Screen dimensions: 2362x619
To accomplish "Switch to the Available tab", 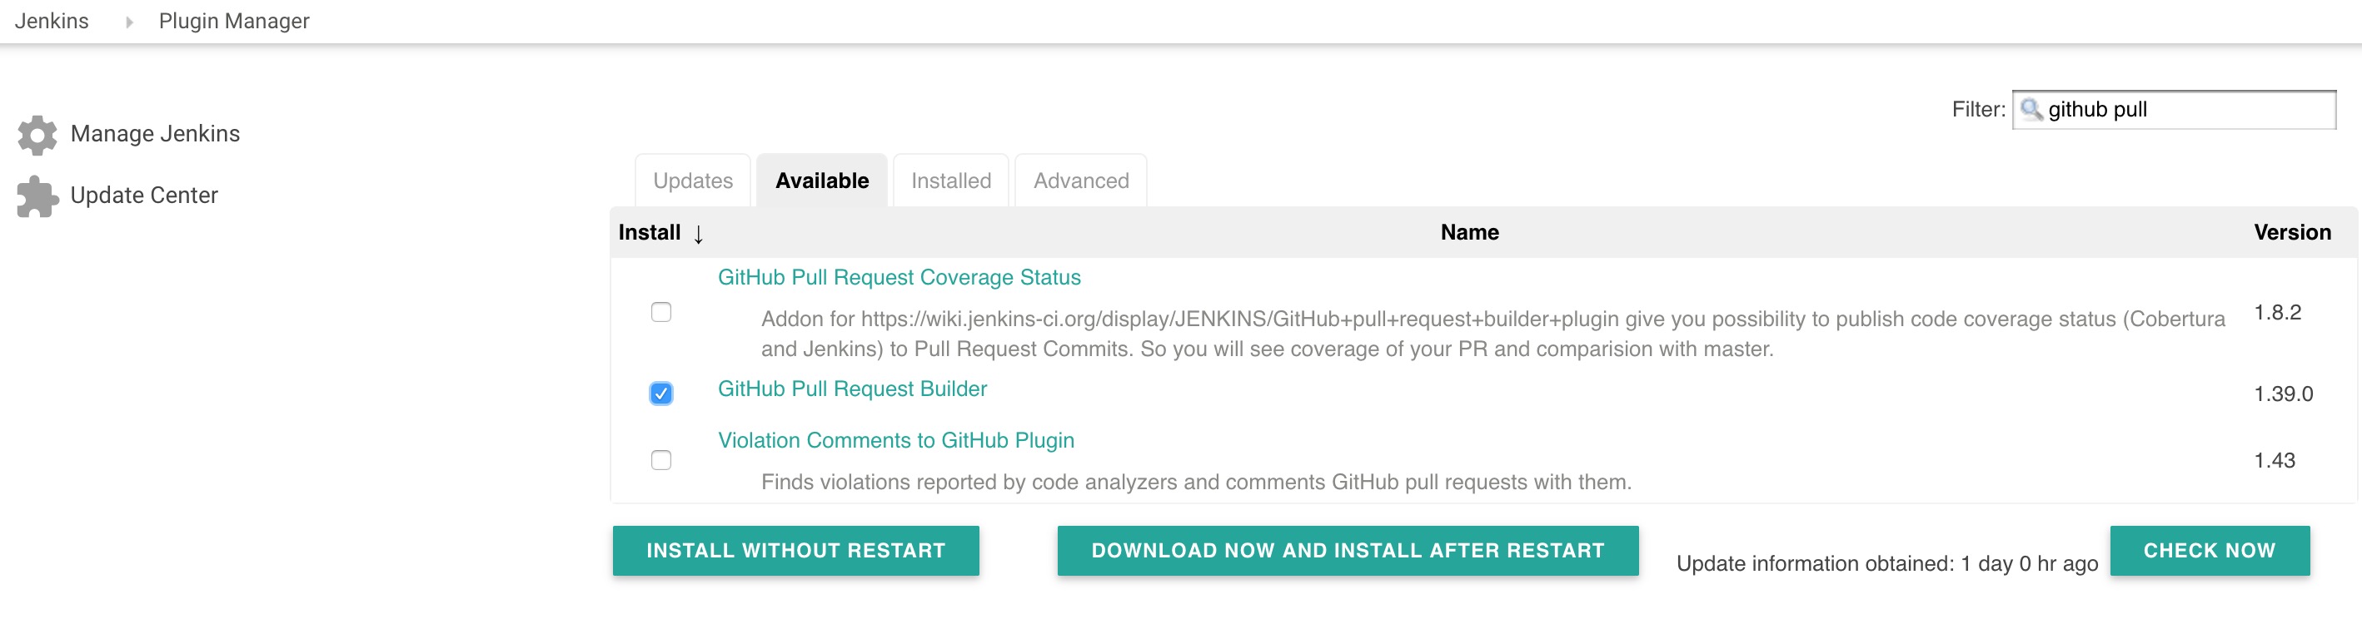I will pyautogui.click(x=820, y=181).
